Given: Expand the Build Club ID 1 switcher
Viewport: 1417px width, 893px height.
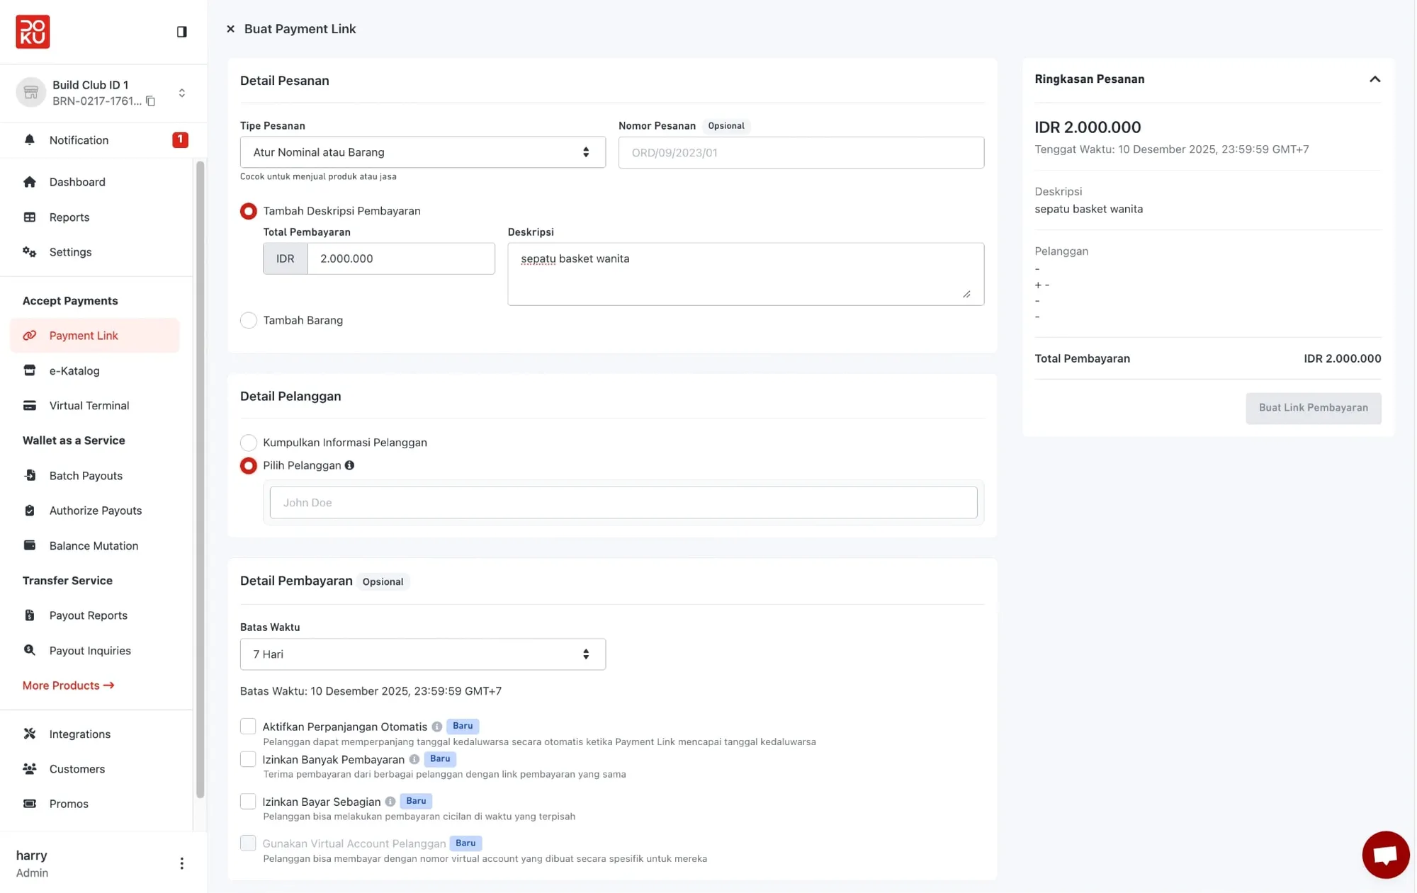Looking at the screenshot, I should (x=181, y=93).
